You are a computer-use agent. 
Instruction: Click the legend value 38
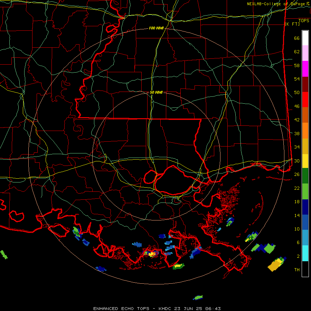(297, 133)
